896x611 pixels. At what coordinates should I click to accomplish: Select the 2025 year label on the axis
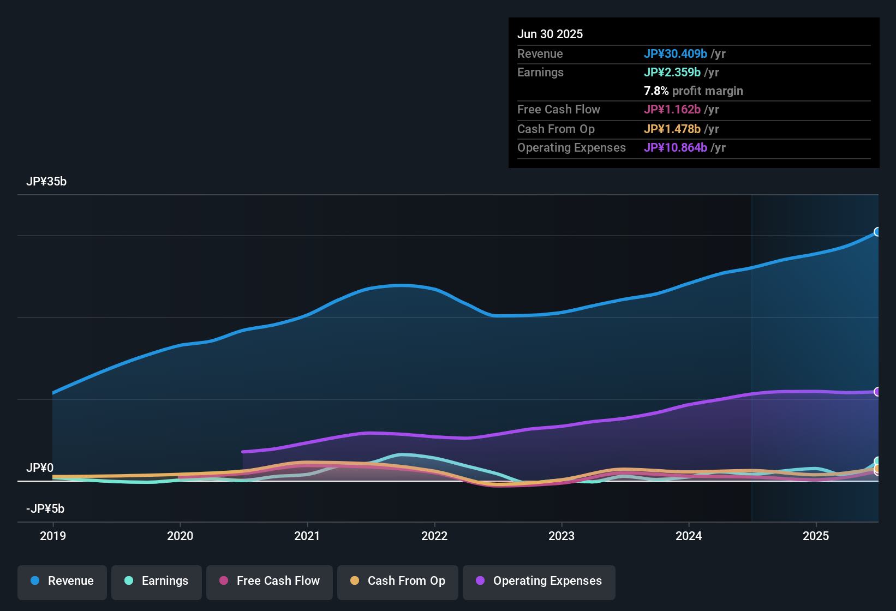(816, 536)
